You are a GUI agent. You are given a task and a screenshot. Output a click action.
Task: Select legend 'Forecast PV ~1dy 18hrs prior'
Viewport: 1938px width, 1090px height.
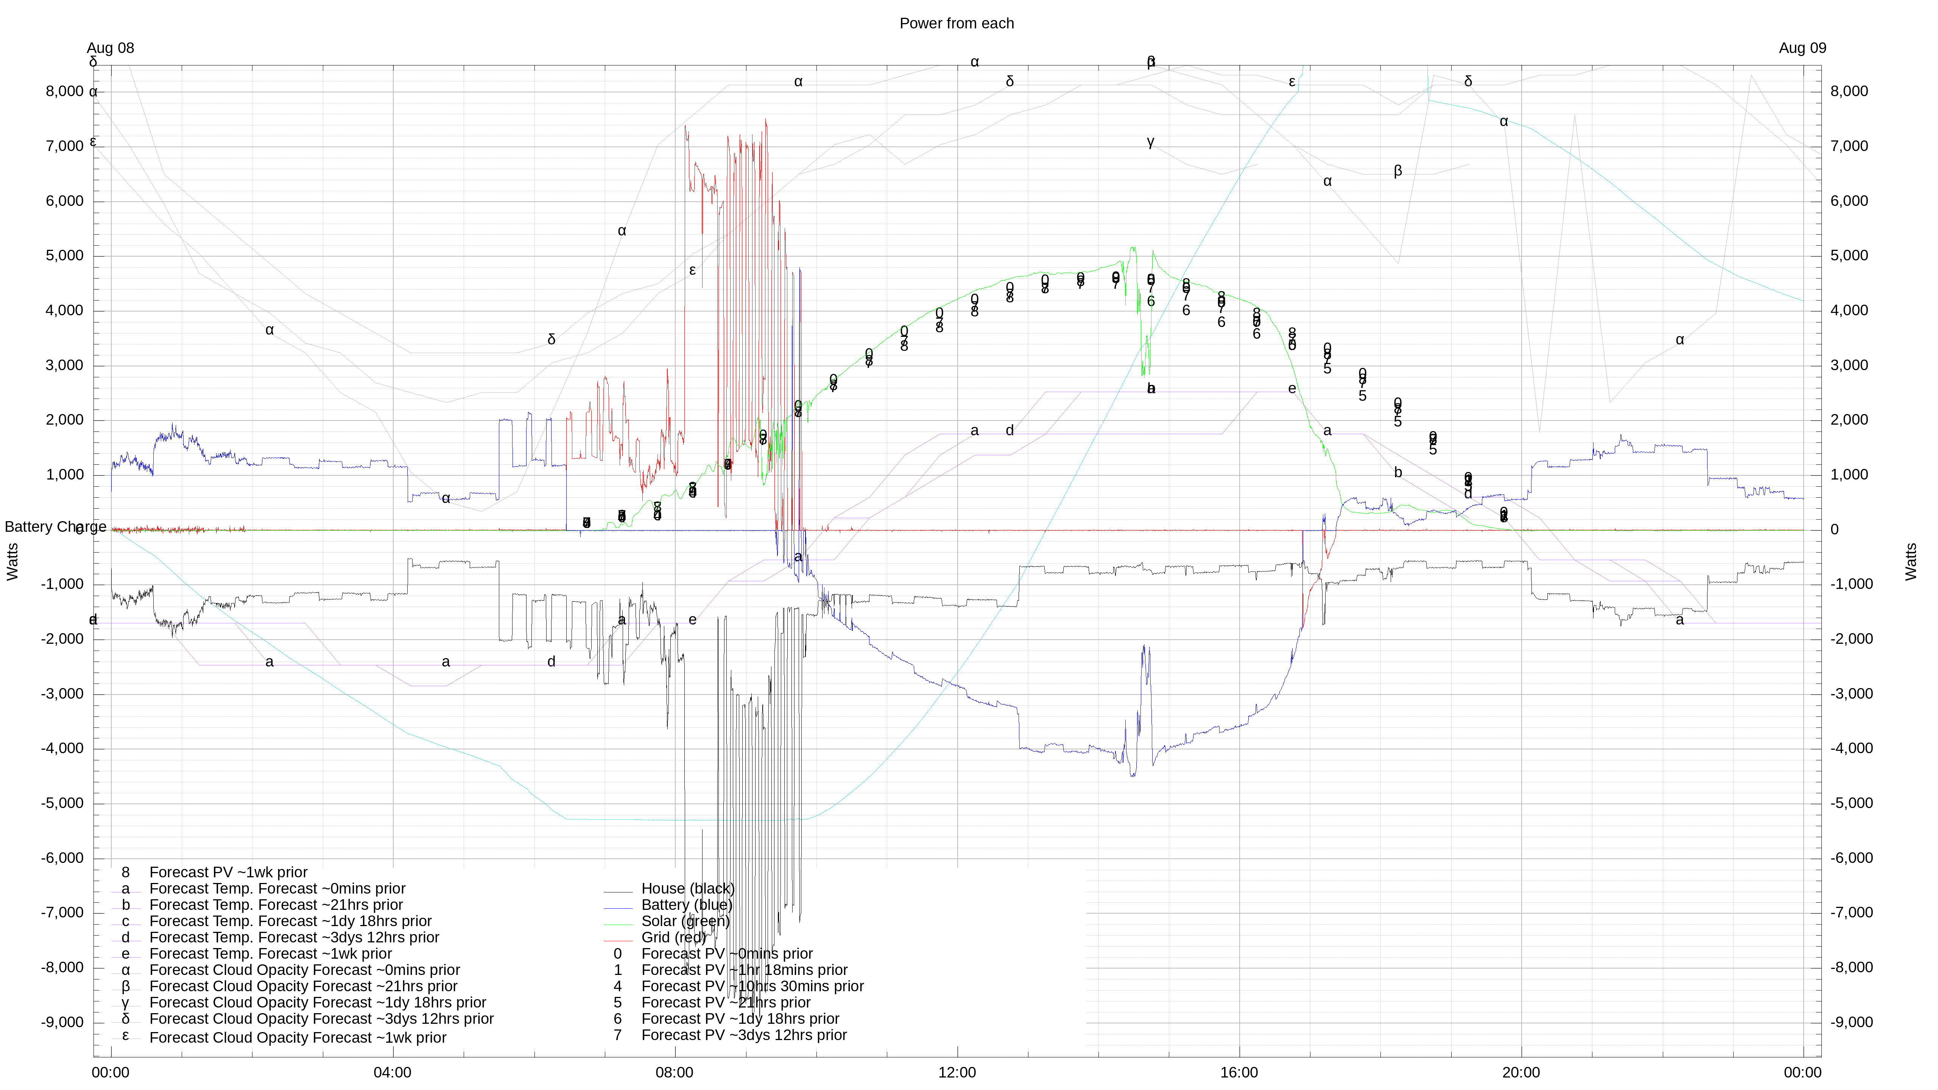(740, 1019)
